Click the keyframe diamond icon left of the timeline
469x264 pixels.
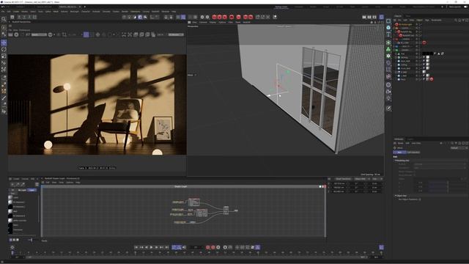pyautogui.click(x=12, y=247)
